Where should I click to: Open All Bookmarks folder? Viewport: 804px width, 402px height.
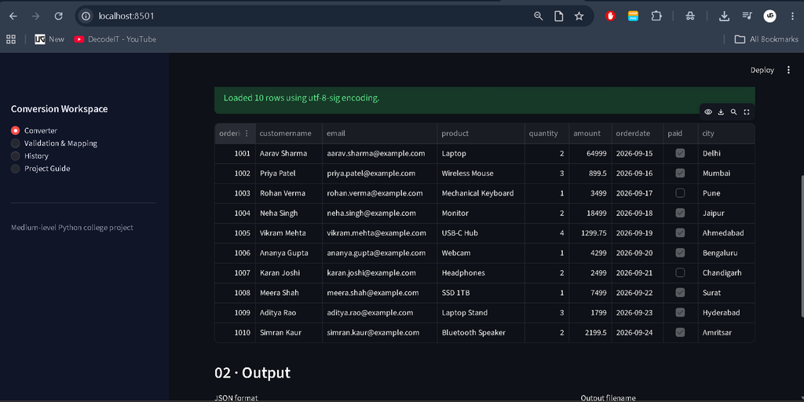click(x=766, y=39)
